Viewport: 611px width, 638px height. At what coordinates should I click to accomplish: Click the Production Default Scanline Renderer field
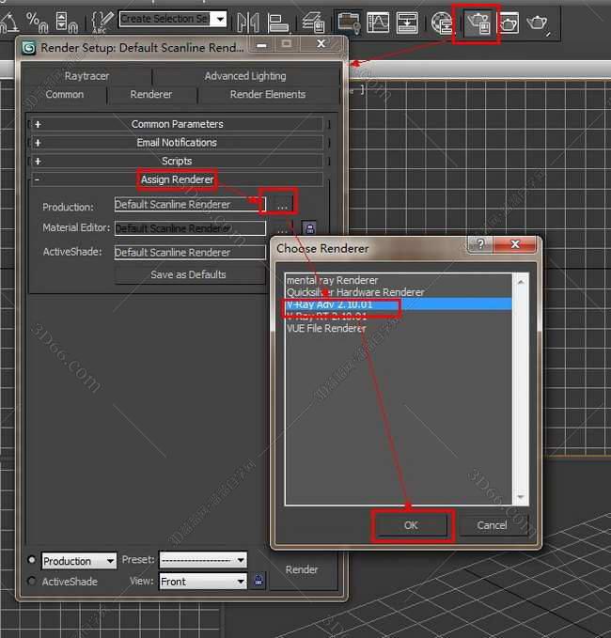click(190, 204)
